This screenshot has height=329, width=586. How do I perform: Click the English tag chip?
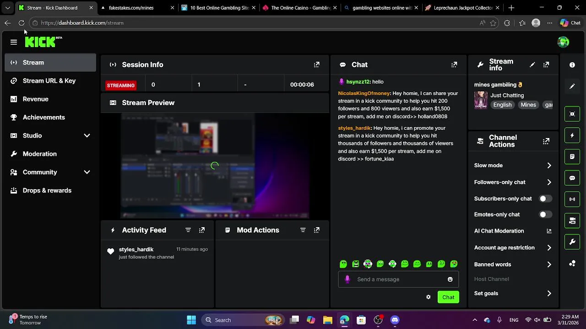502,105
